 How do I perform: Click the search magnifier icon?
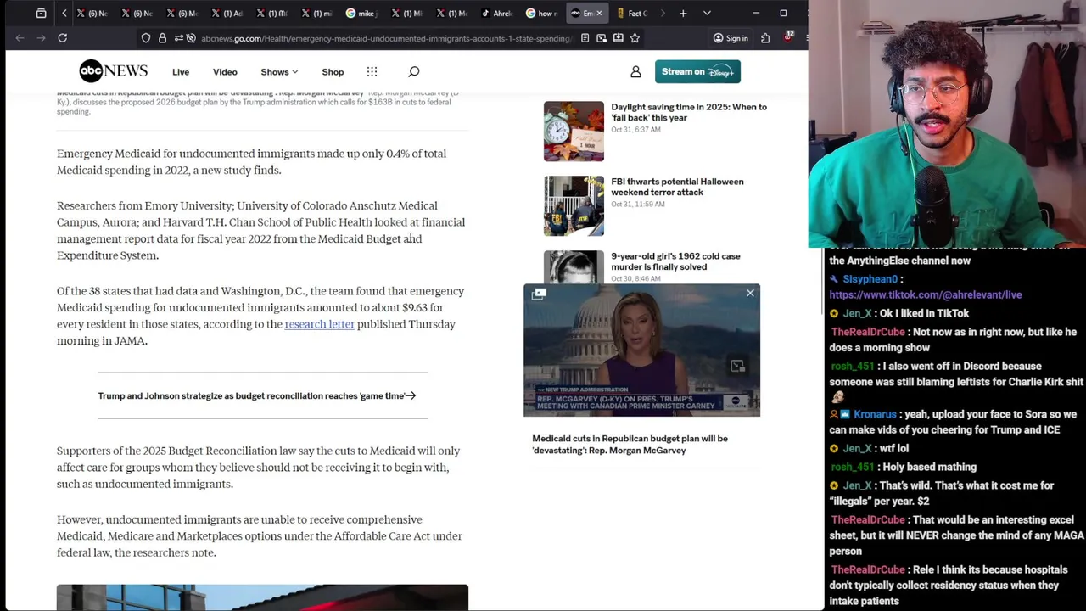(x=413, y=72)
